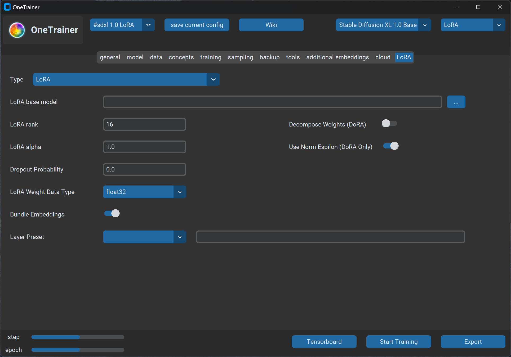Click the chevron beside Stable Diffusion XL 1.0 Base
511x357 pixels.
coord(425,25)
